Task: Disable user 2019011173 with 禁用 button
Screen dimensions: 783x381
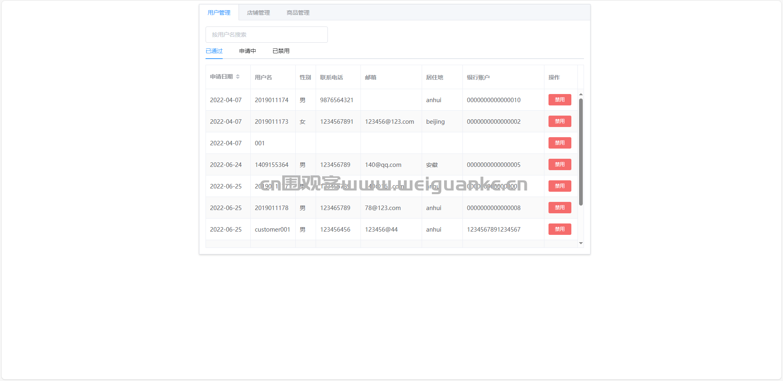Action: [x=560, y=121]
